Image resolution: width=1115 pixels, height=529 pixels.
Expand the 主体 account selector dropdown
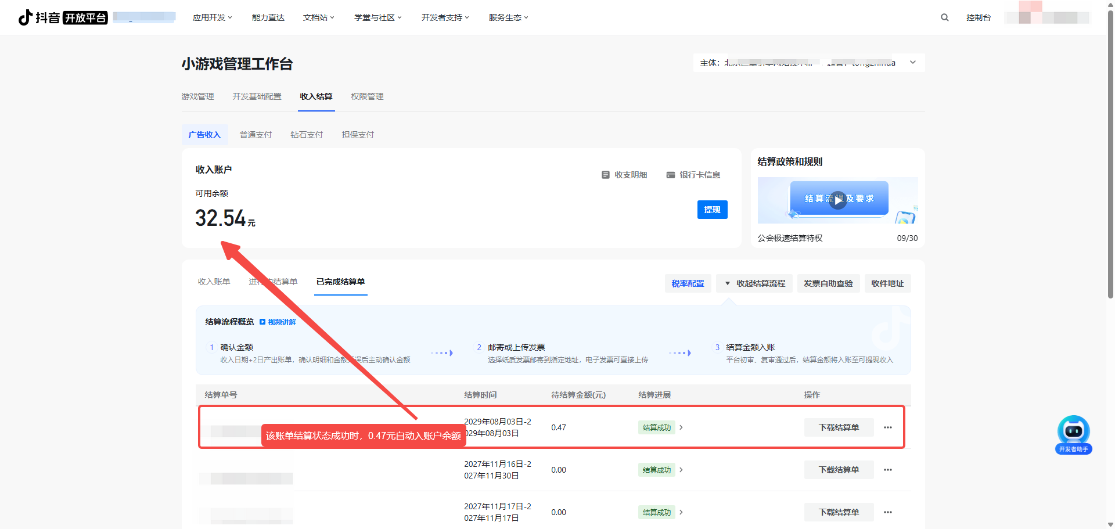912,63
